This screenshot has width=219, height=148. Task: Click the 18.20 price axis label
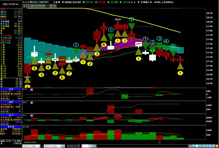click(x=209, y=13)
